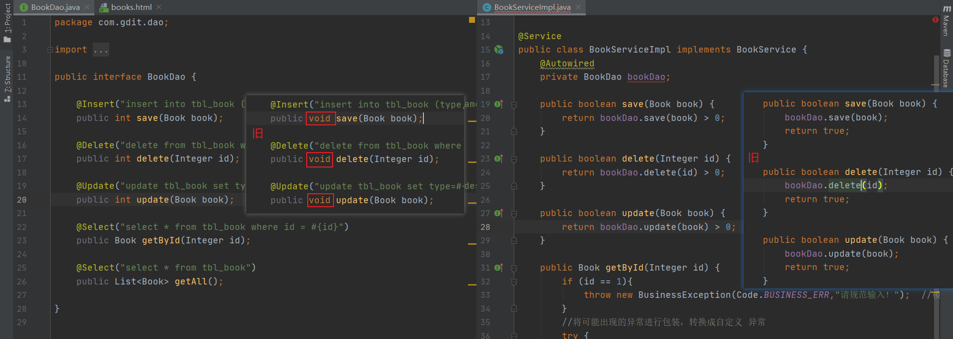
Task: Click the fold end marker on line 25
Action: [x=514, y=186]
